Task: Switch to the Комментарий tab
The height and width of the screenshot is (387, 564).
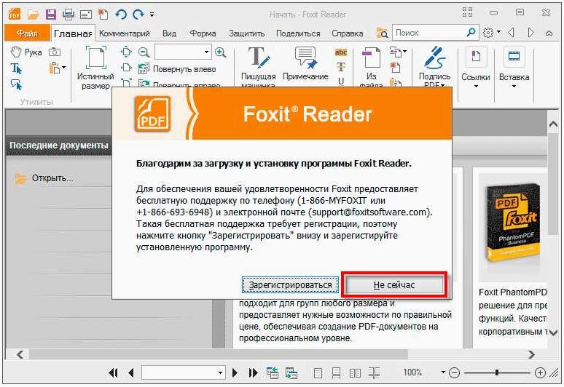Action: [125, 33]
